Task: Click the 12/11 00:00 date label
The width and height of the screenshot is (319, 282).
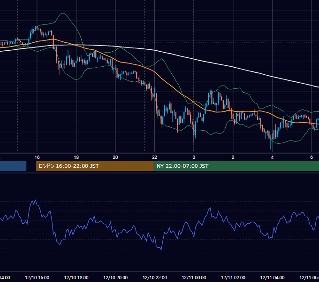Action: pos(194,277)
